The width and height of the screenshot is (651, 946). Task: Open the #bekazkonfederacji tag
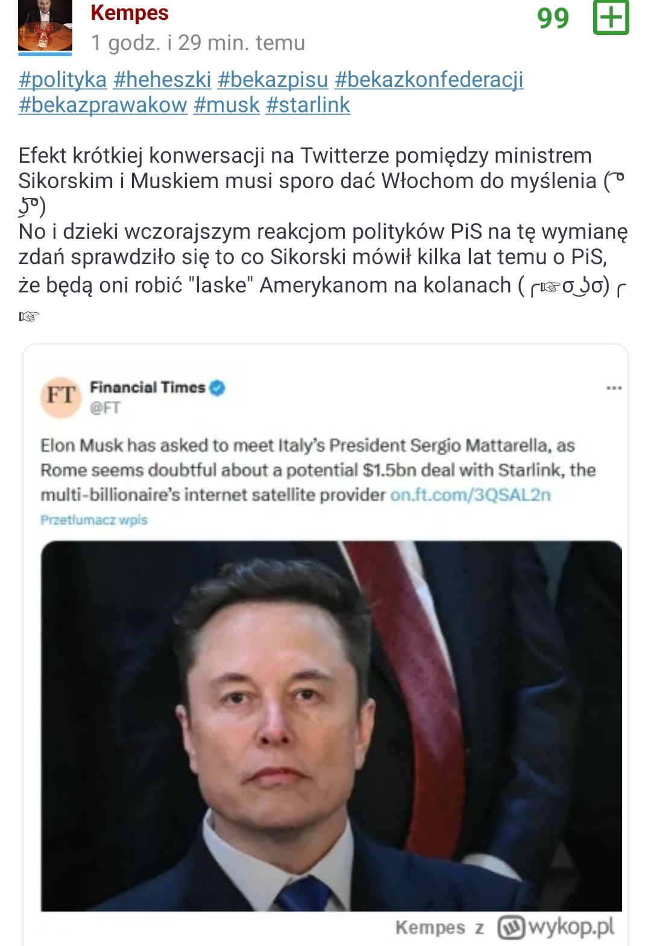click(x=429, y=80)
